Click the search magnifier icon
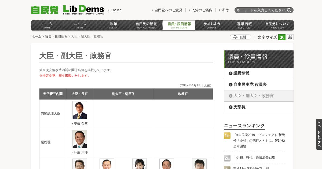322x169 pixels. click(289, 10)
